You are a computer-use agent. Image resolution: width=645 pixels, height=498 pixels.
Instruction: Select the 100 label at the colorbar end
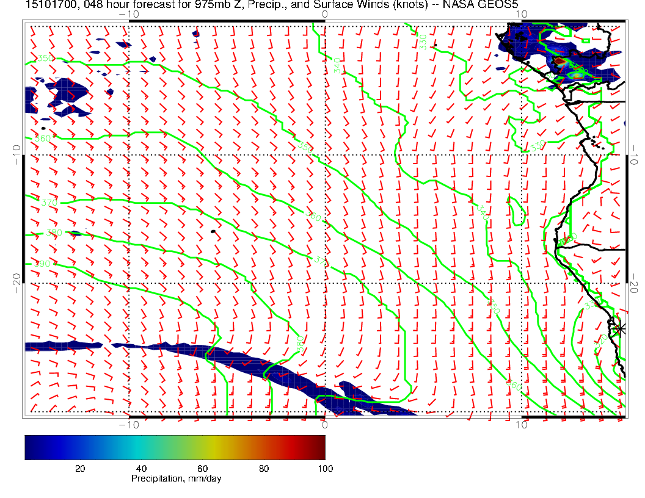coord(325,469)
